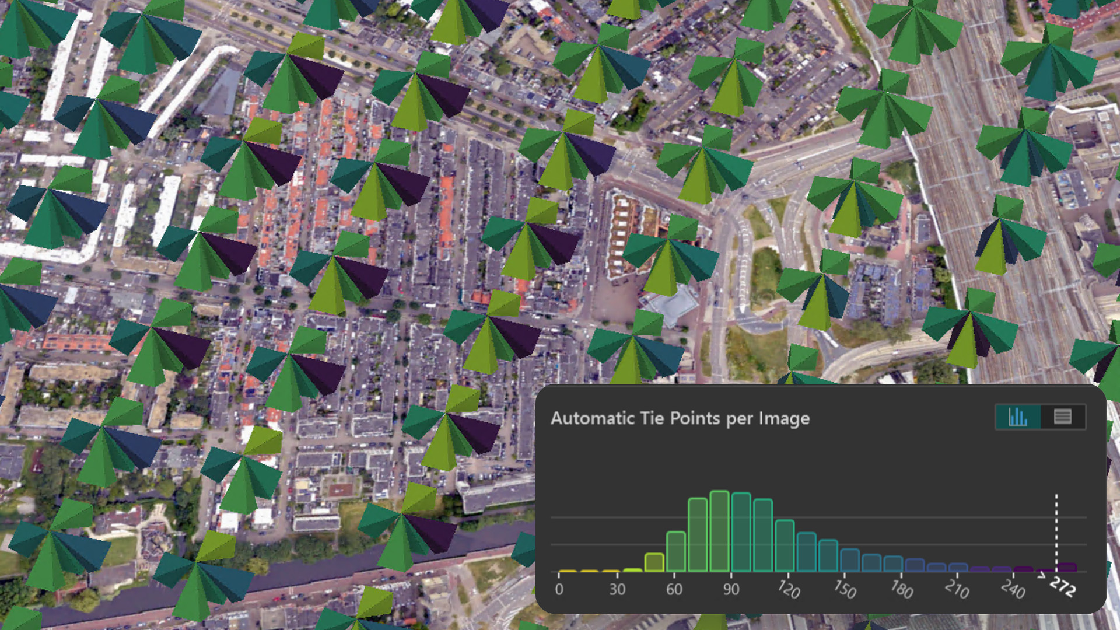Click the 30 axis tick label
The height and width of the screenshot is (630, 1120).
click(617, 589)
